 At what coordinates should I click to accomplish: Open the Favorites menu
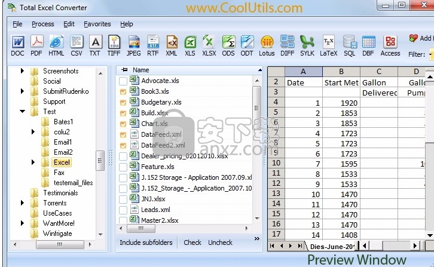(x=97, y=24)
